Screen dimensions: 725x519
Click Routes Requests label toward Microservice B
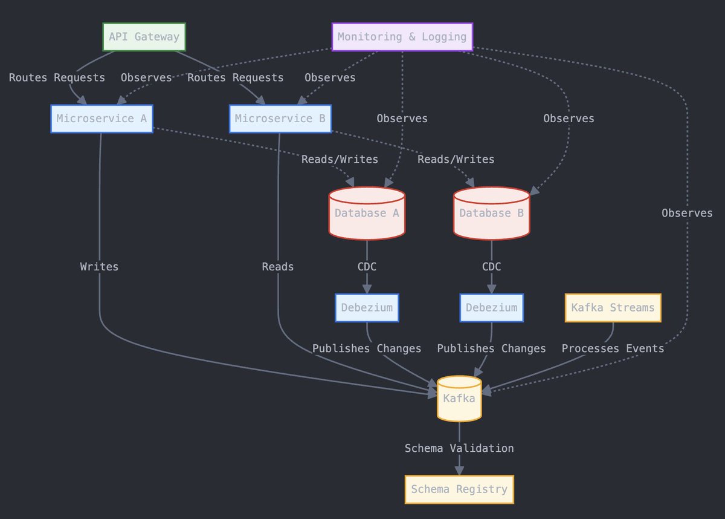(x=235, y=77)
